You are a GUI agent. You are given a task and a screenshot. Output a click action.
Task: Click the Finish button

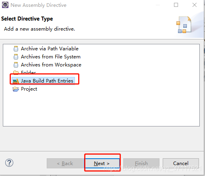[141, 164]
